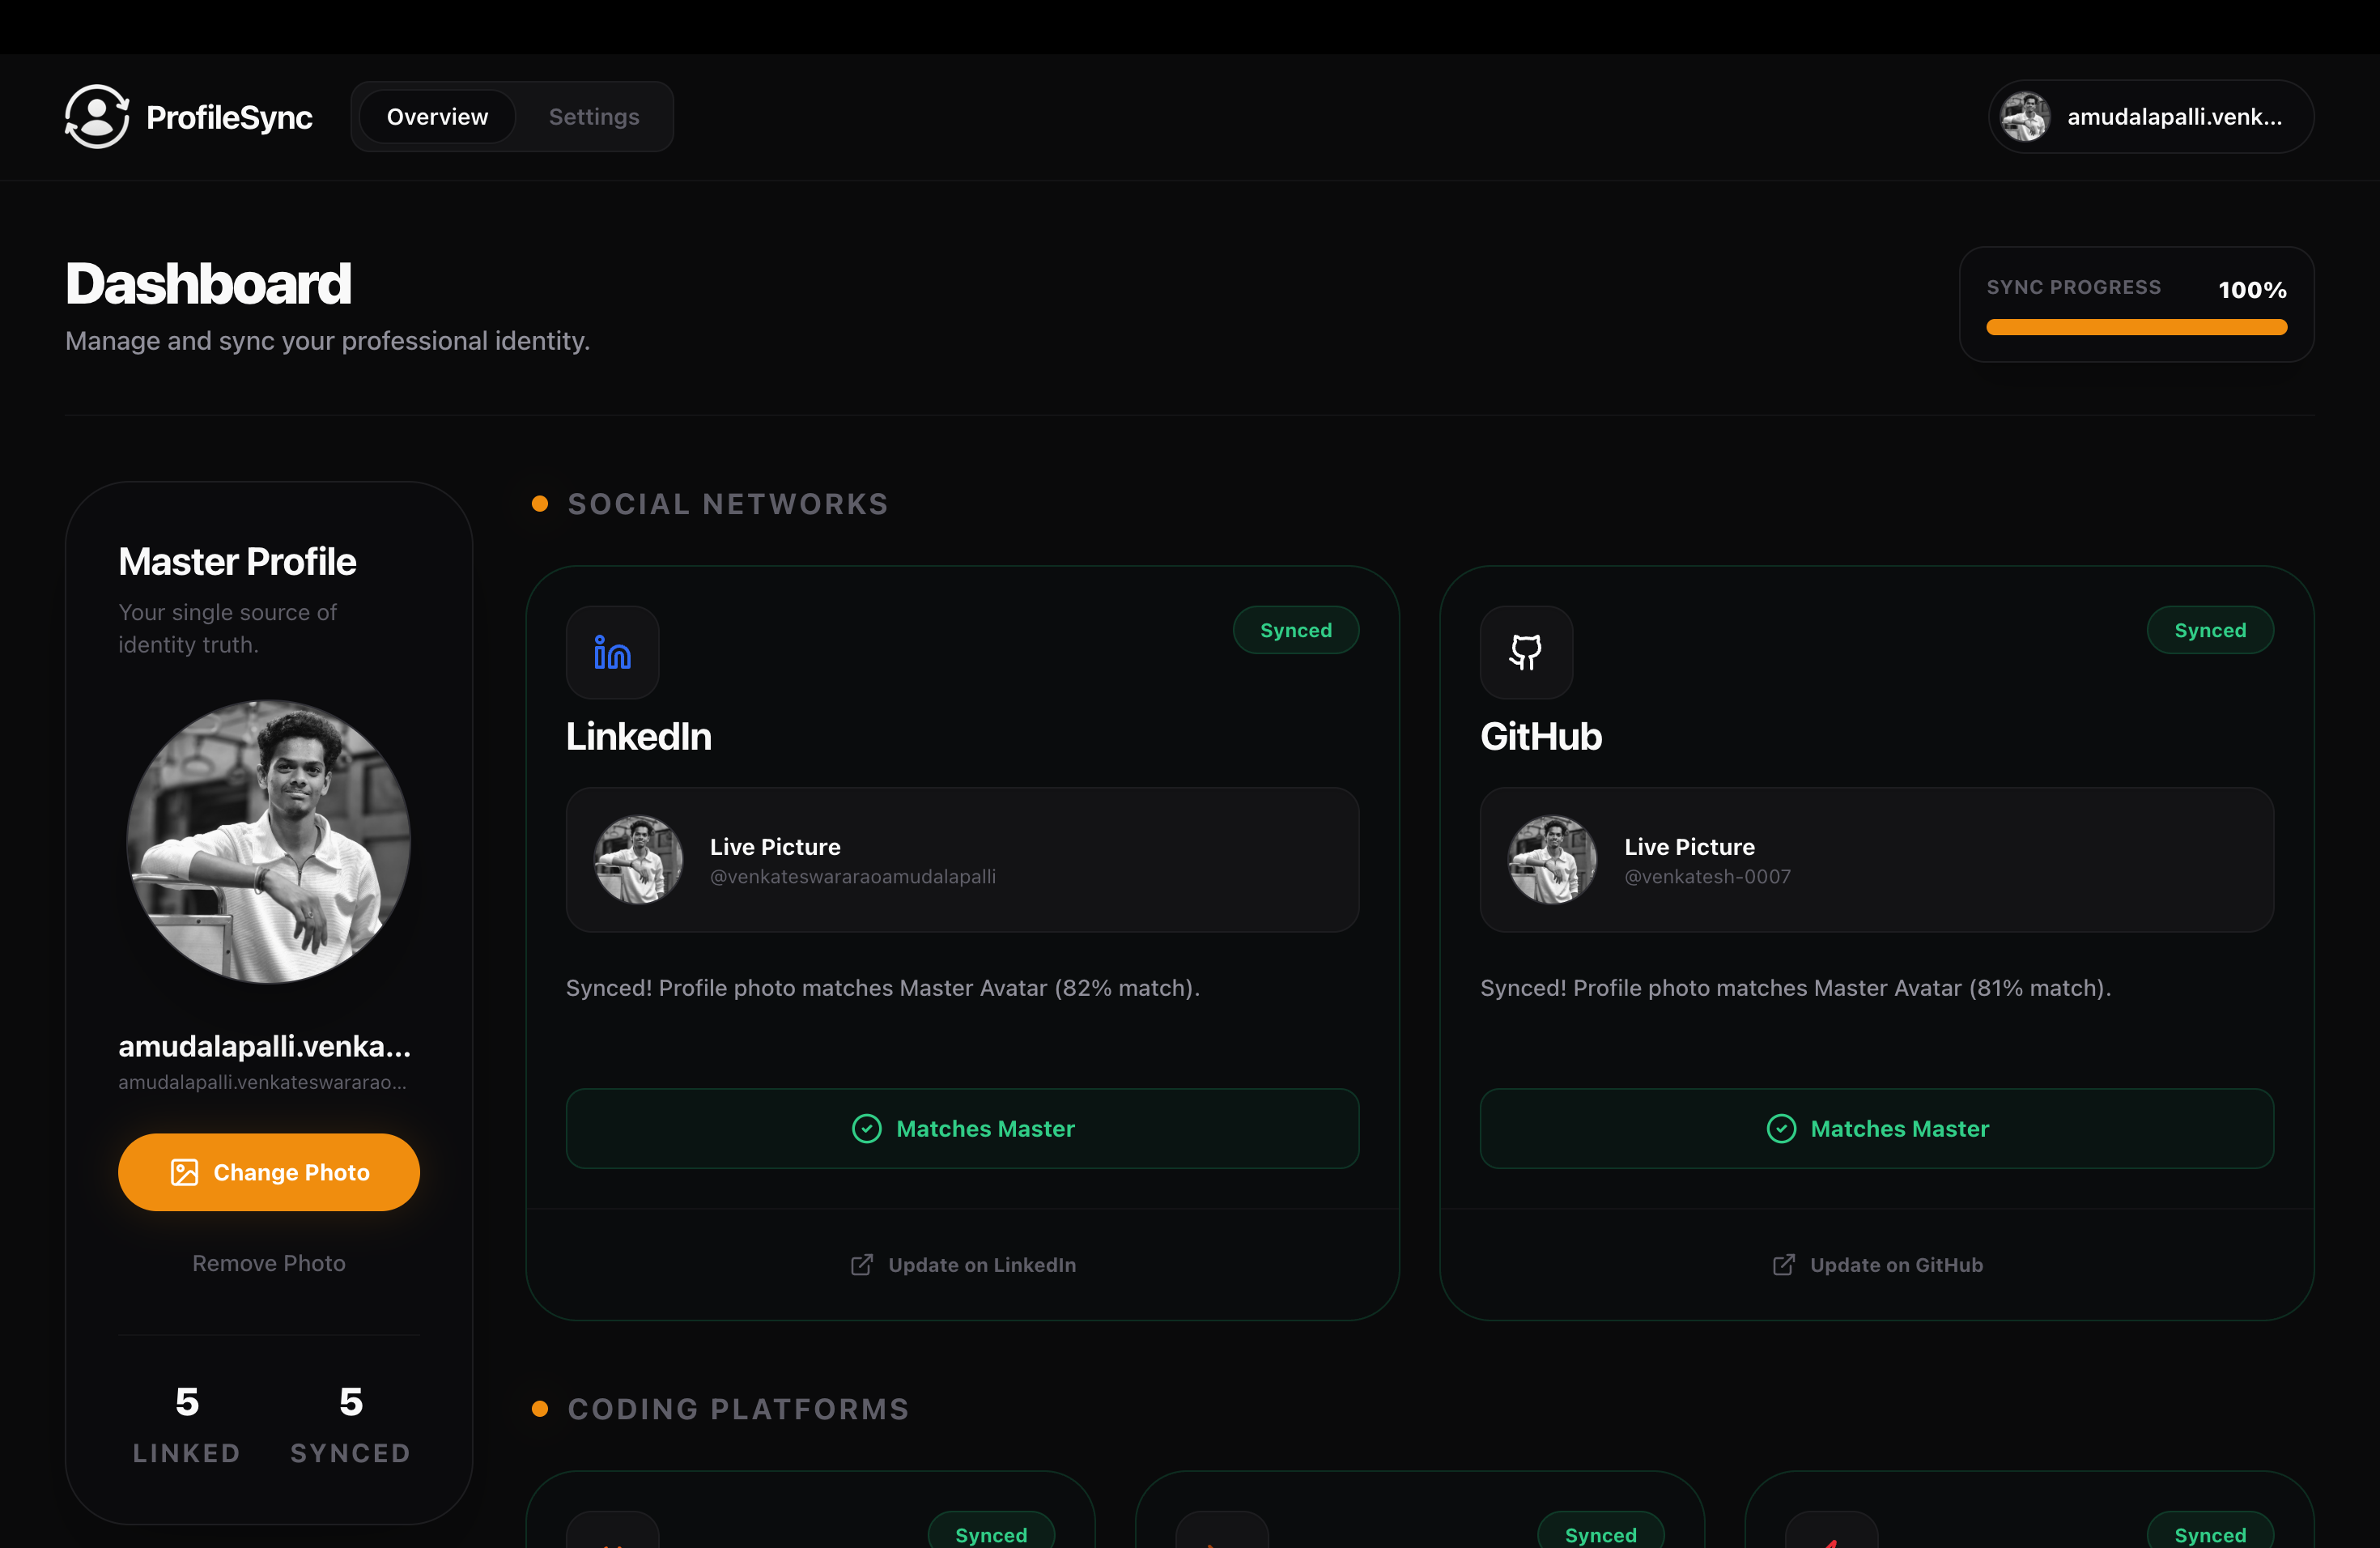Click the Coding Platforms section heading
Screen dimensions: 2380x1548
[738, 1409]
